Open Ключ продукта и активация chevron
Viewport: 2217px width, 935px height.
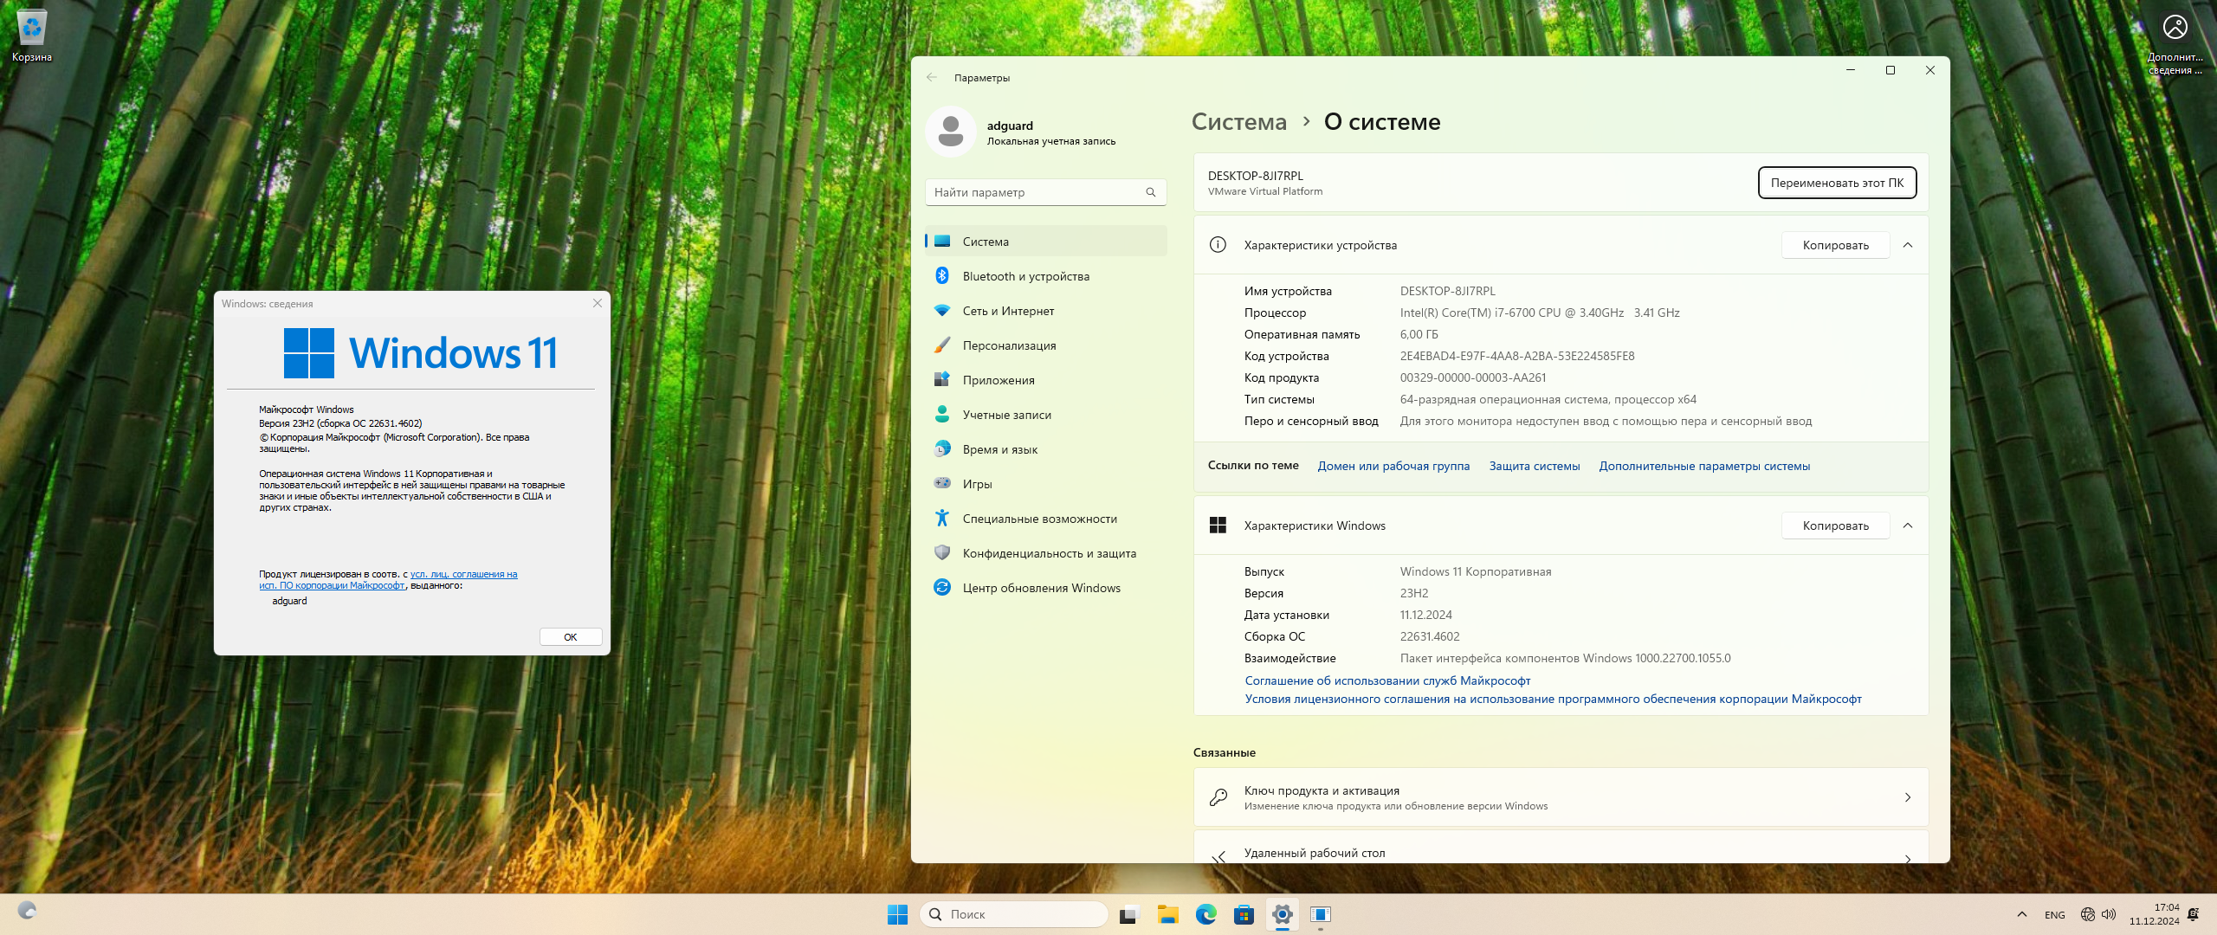coord(1908,797)
